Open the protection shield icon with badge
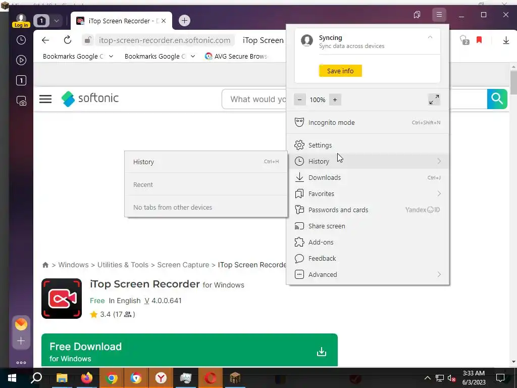 [464, 40]
